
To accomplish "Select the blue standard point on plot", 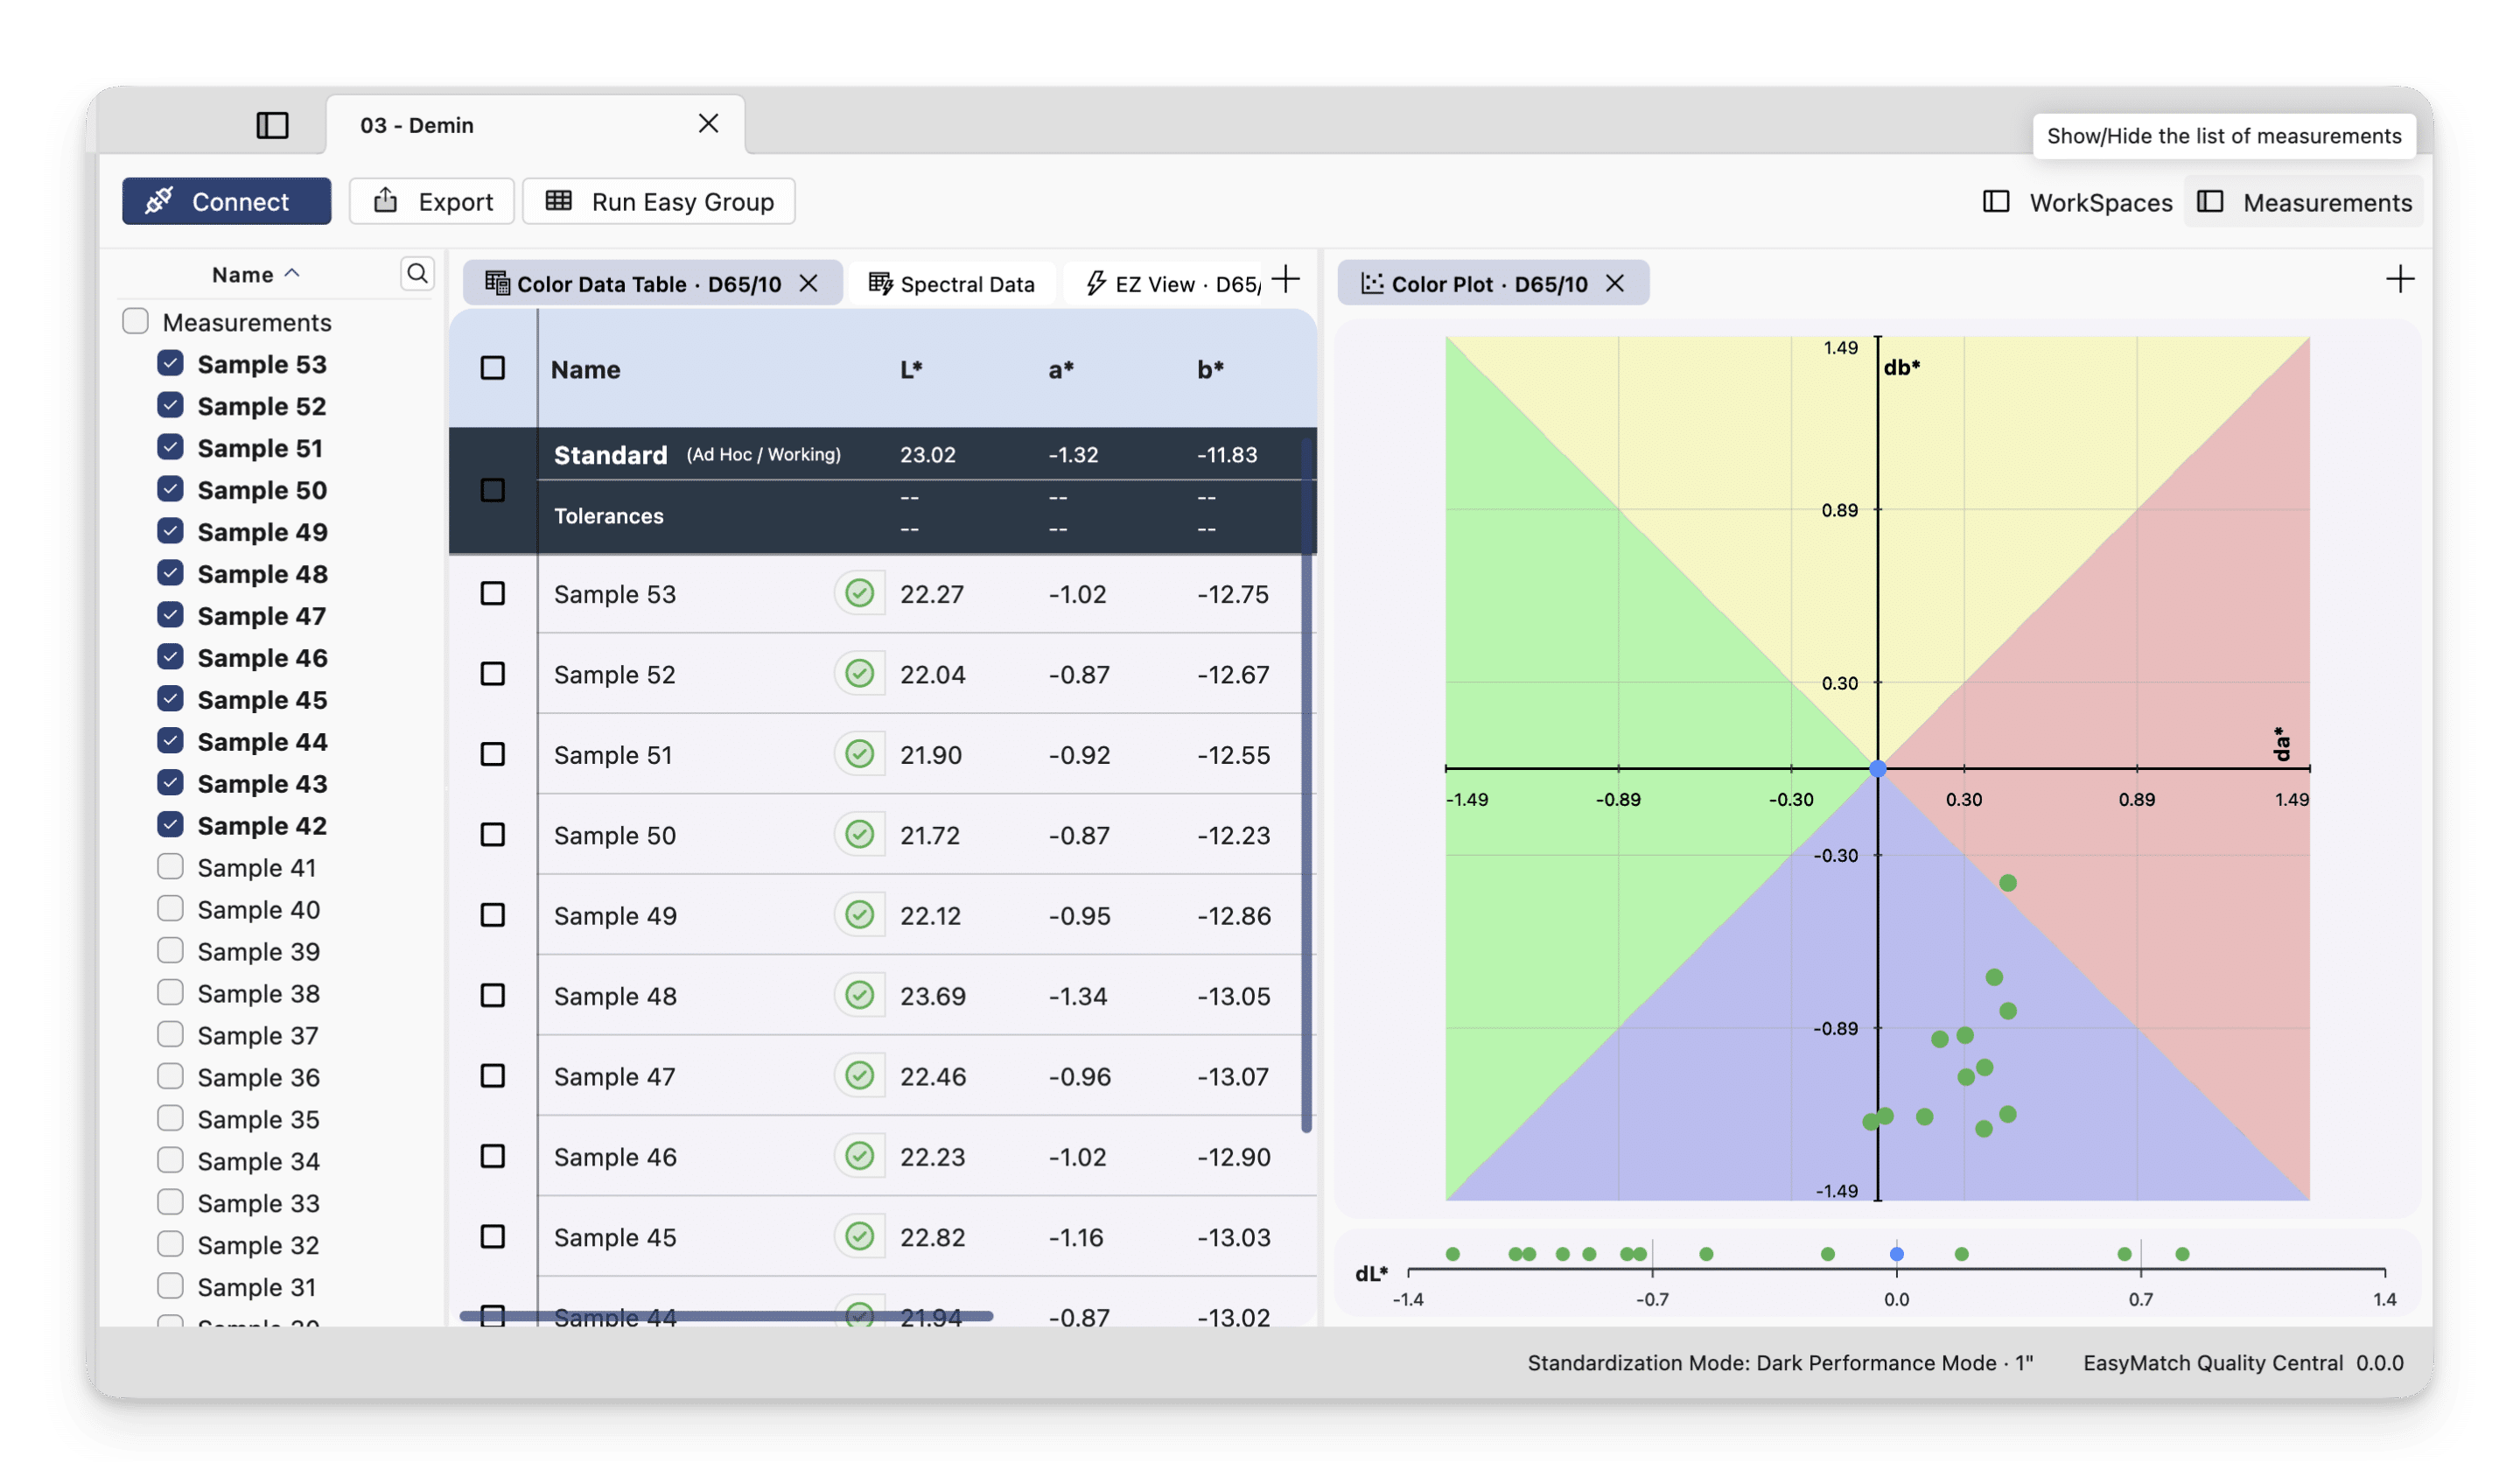I will [1877, 769].
